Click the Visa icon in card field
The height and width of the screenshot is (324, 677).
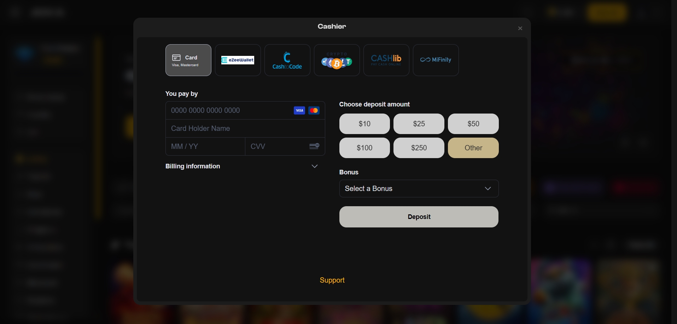coord(299,110)
